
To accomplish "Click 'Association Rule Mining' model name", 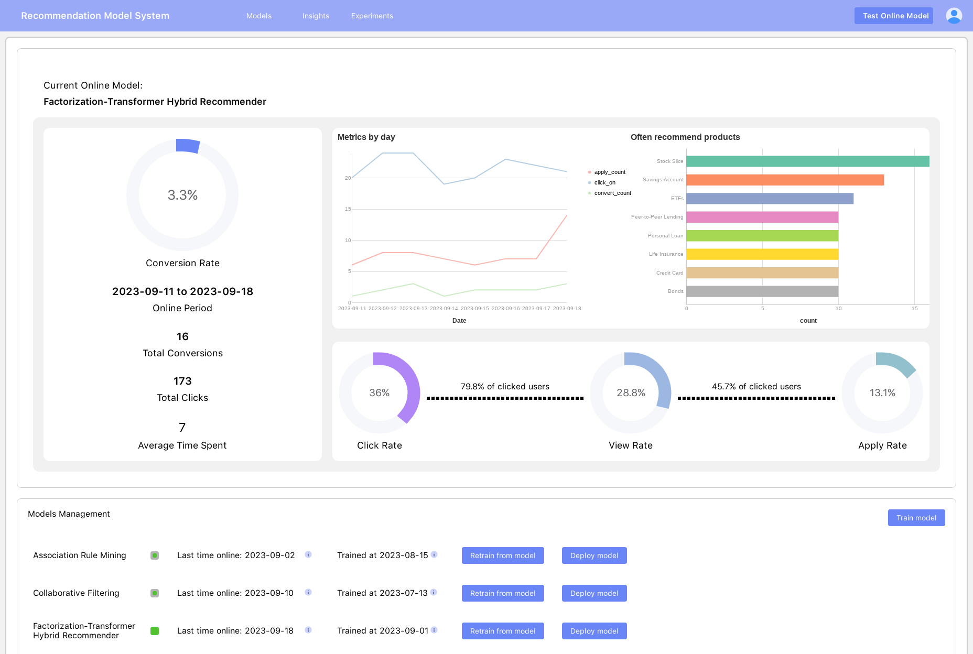I will [x=80, y=555].
